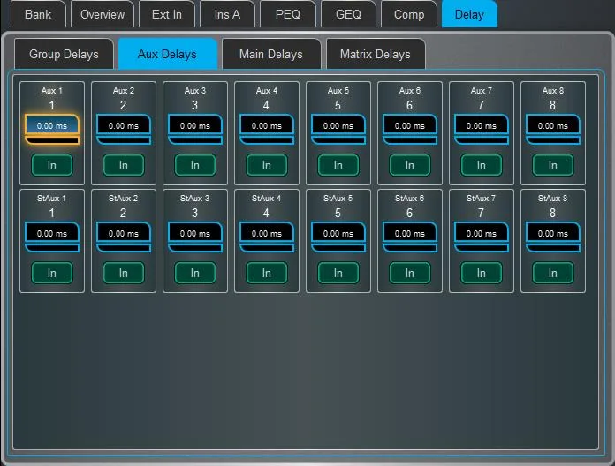Enable the StAux 4 delay In button
615x466 pixels.
pyautogui.click(x=267, y=273)
